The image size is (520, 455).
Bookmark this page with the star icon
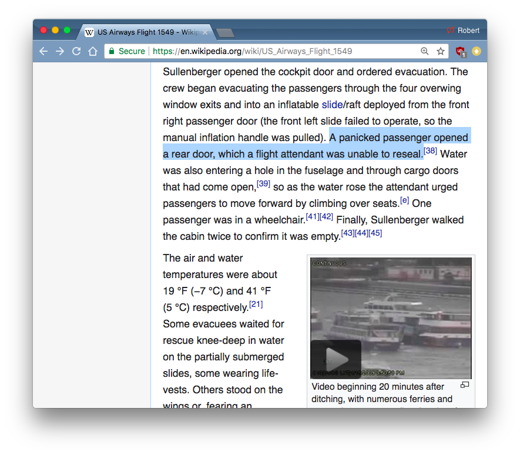(x=441, y=51)
